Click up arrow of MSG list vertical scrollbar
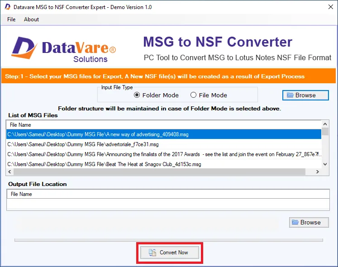The height and width of the screenshot is (267, 338). [325, 124]
